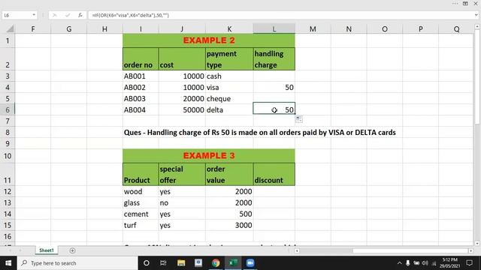This screenshot has width=481, height=270.
Task: Select row 15 header
Action: click(8, 225)
